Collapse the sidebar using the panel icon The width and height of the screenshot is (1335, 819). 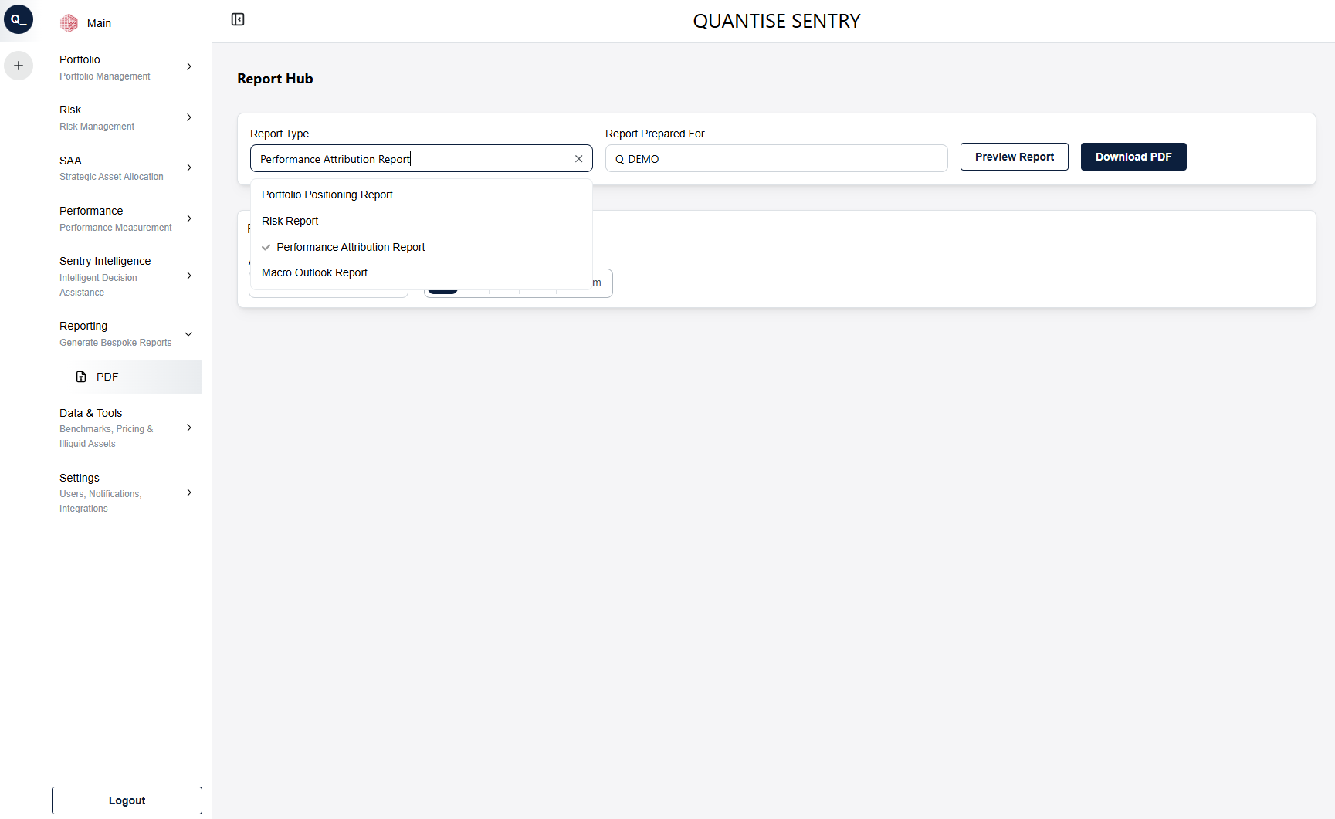pos(237,19)
